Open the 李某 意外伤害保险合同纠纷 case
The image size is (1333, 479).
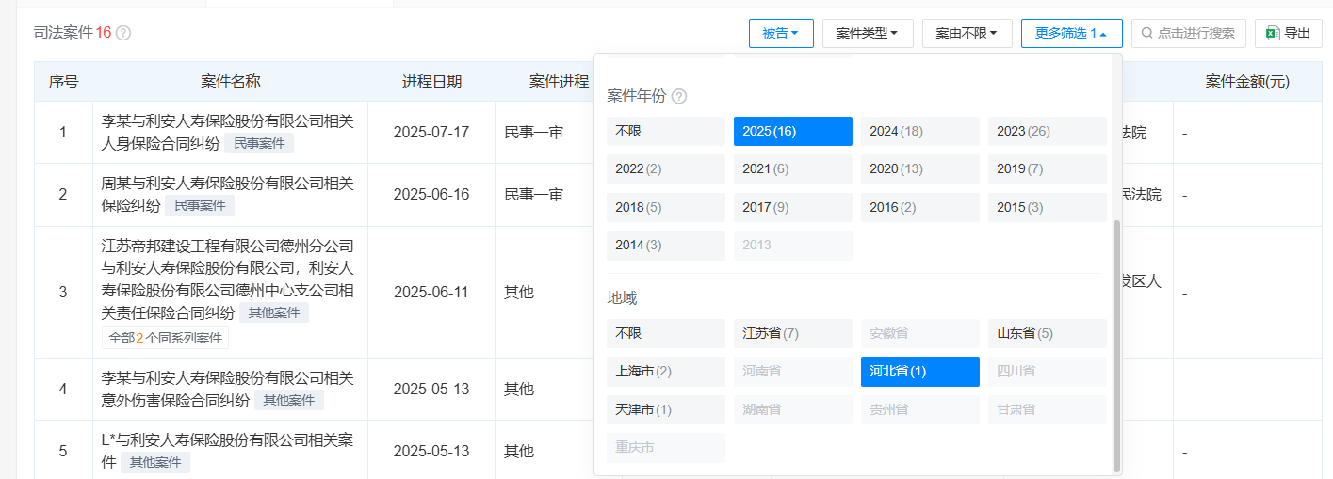227,389
